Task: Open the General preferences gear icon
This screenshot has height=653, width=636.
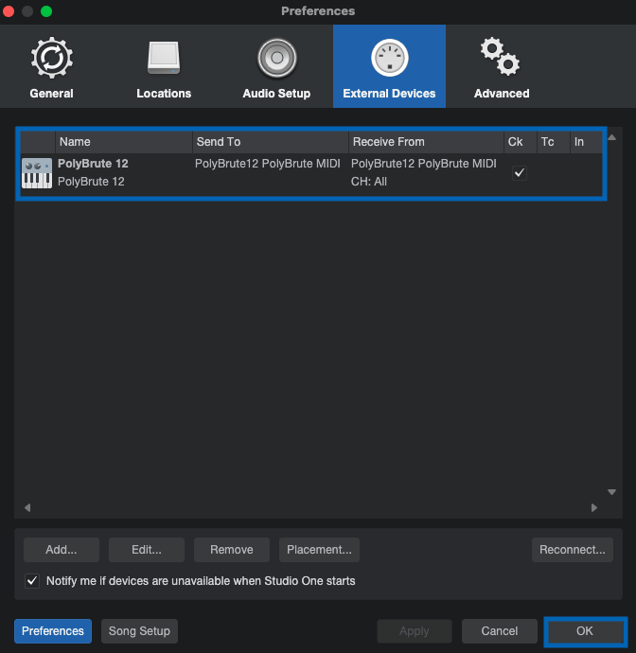Action: point(52,58)
